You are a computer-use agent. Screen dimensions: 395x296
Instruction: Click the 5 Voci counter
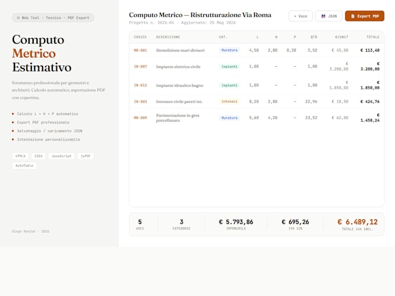point(140,224)
